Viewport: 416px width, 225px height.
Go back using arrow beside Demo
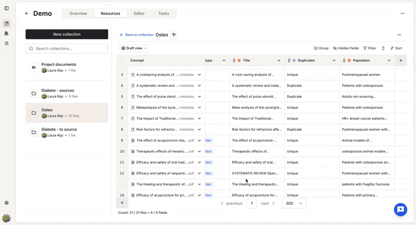(27, 14)
